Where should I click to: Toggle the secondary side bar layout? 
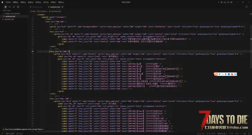click(x=228, y=2)
